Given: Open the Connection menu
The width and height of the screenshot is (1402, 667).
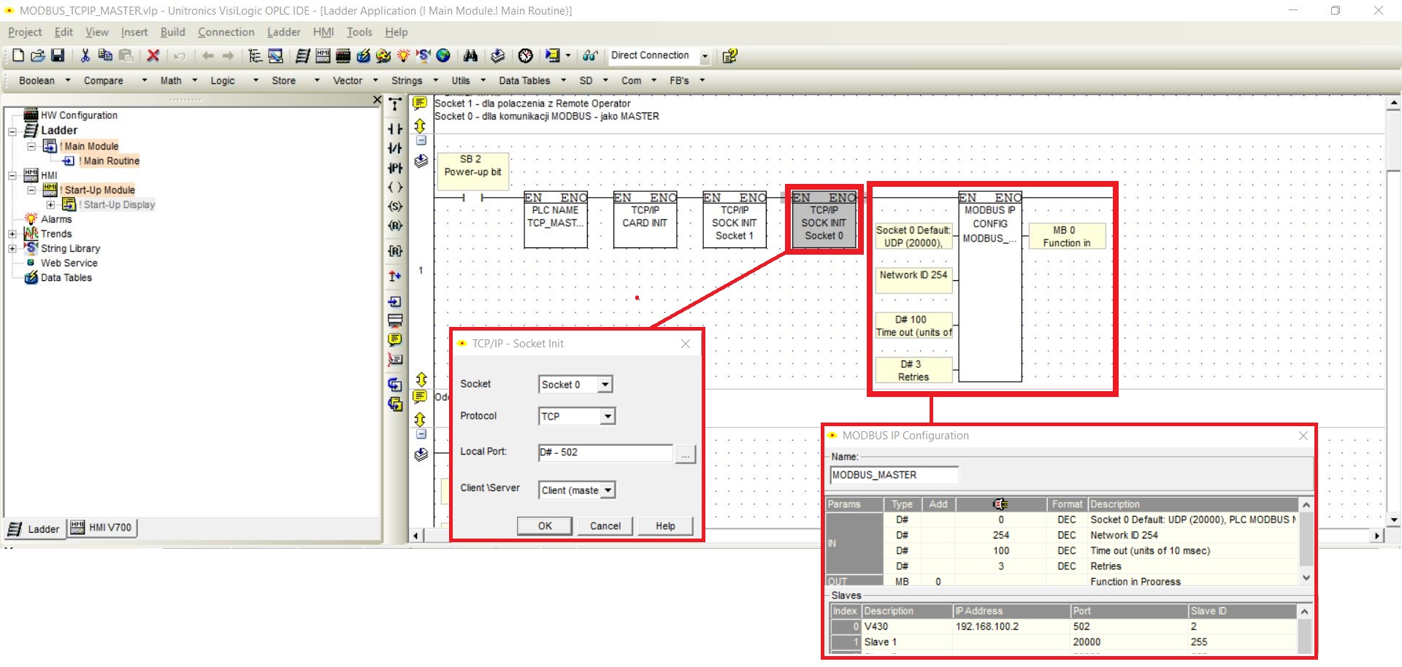Looking at the screenshot, I should 226,32.
